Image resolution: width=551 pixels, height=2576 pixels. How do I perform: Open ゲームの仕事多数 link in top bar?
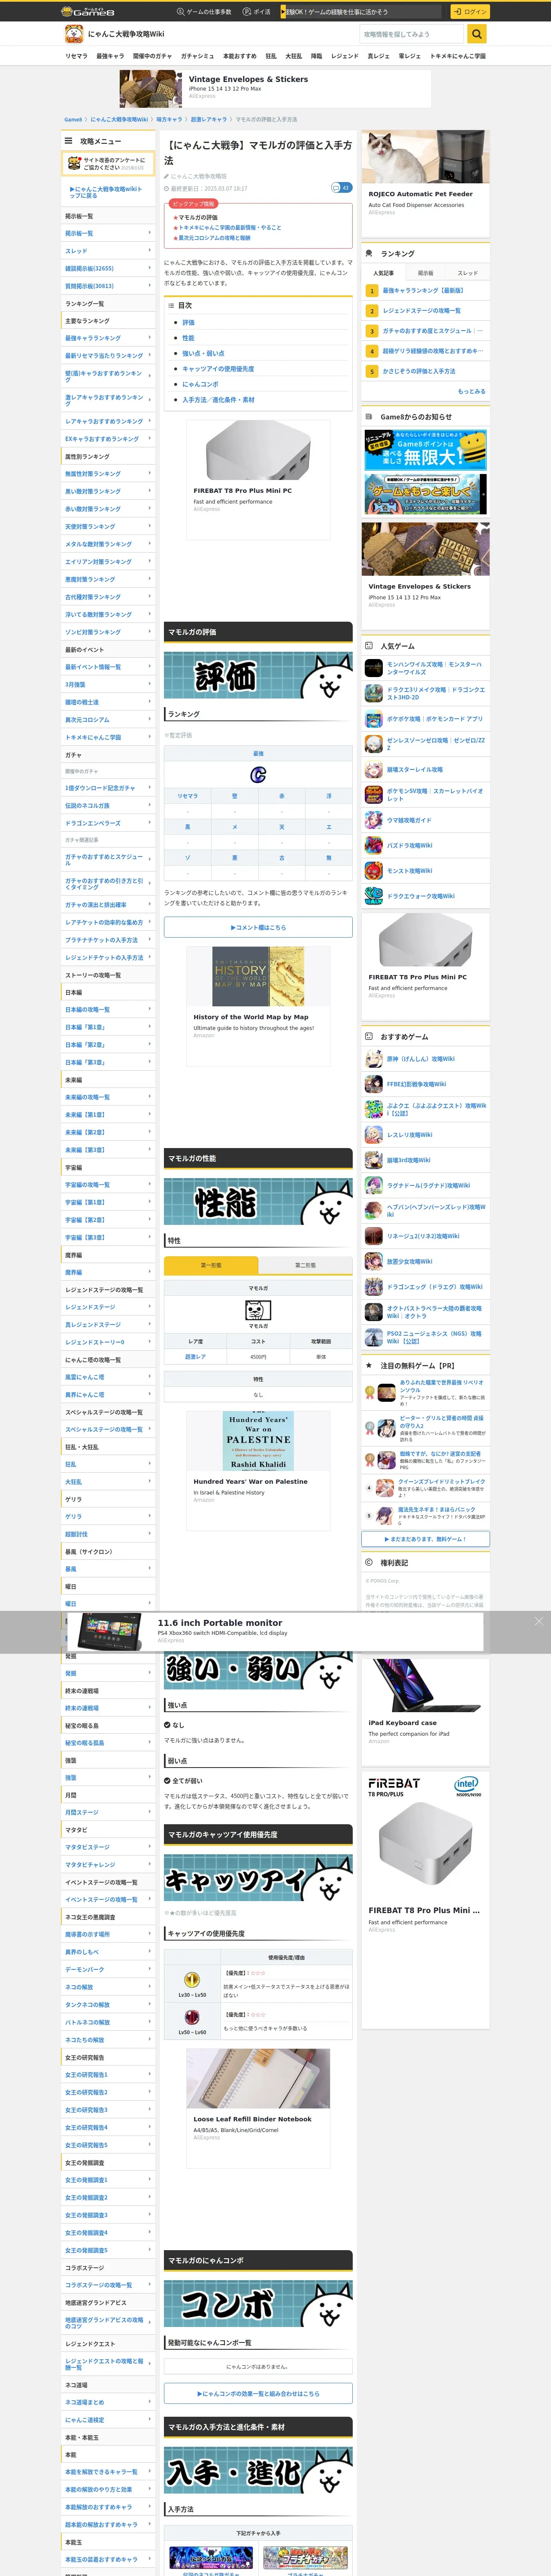tap(204, 12)
